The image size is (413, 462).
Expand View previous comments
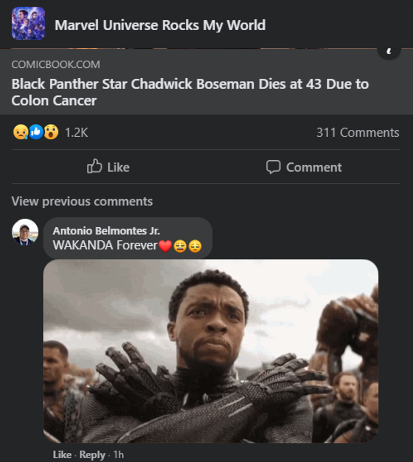tap(82, 201)
